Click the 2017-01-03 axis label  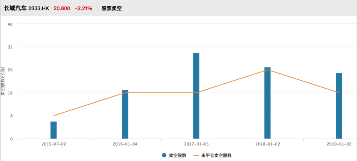coord(196,144)
